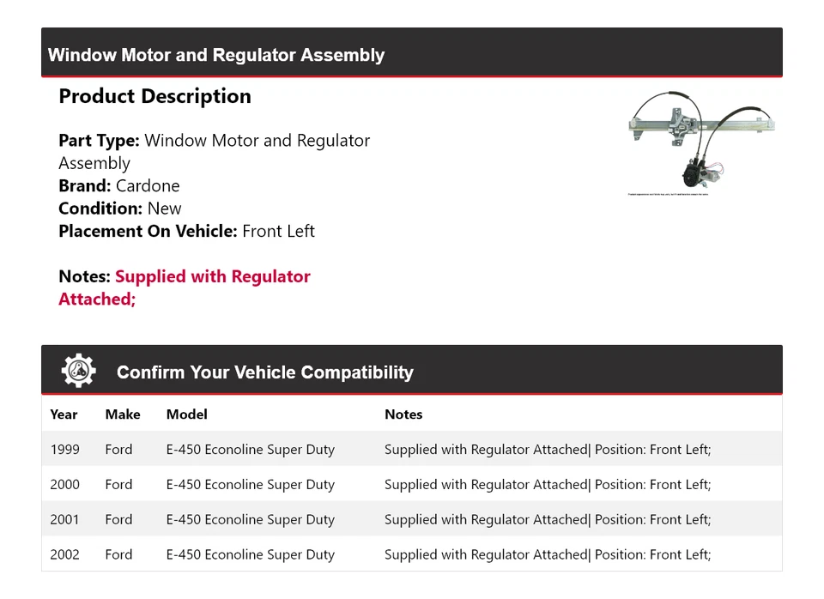The image size is (824, 599).
Task: Select the 2000 year cell
Action: pyautogui.click(x=64, y=485)
